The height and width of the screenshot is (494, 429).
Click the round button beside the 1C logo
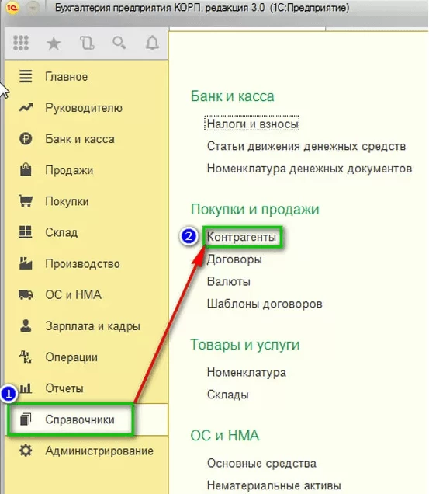tap(33, 8)
